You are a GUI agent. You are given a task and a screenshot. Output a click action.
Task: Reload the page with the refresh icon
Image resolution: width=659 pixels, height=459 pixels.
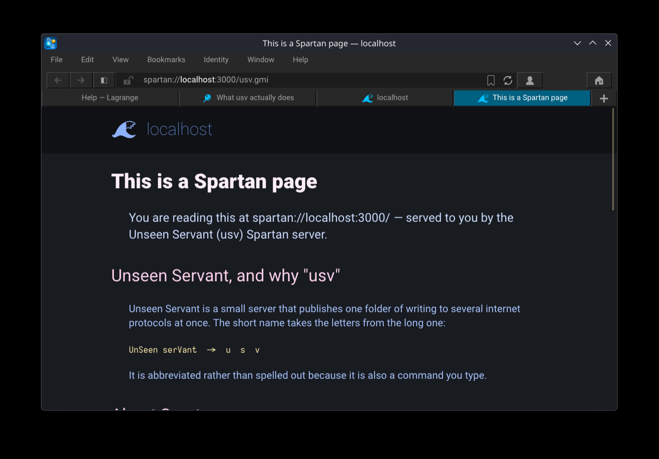[508, 80]
